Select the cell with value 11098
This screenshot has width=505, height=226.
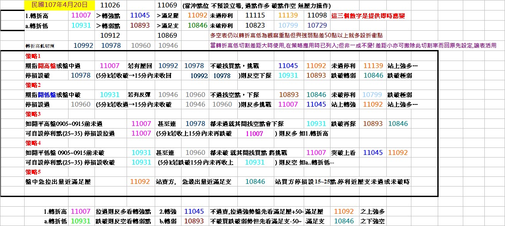[317, 15]
